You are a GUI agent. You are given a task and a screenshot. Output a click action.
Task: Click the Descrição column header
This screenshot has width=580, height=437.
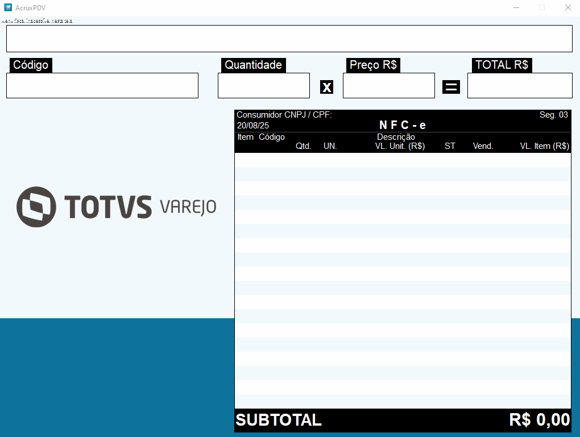tap(396, 137)
